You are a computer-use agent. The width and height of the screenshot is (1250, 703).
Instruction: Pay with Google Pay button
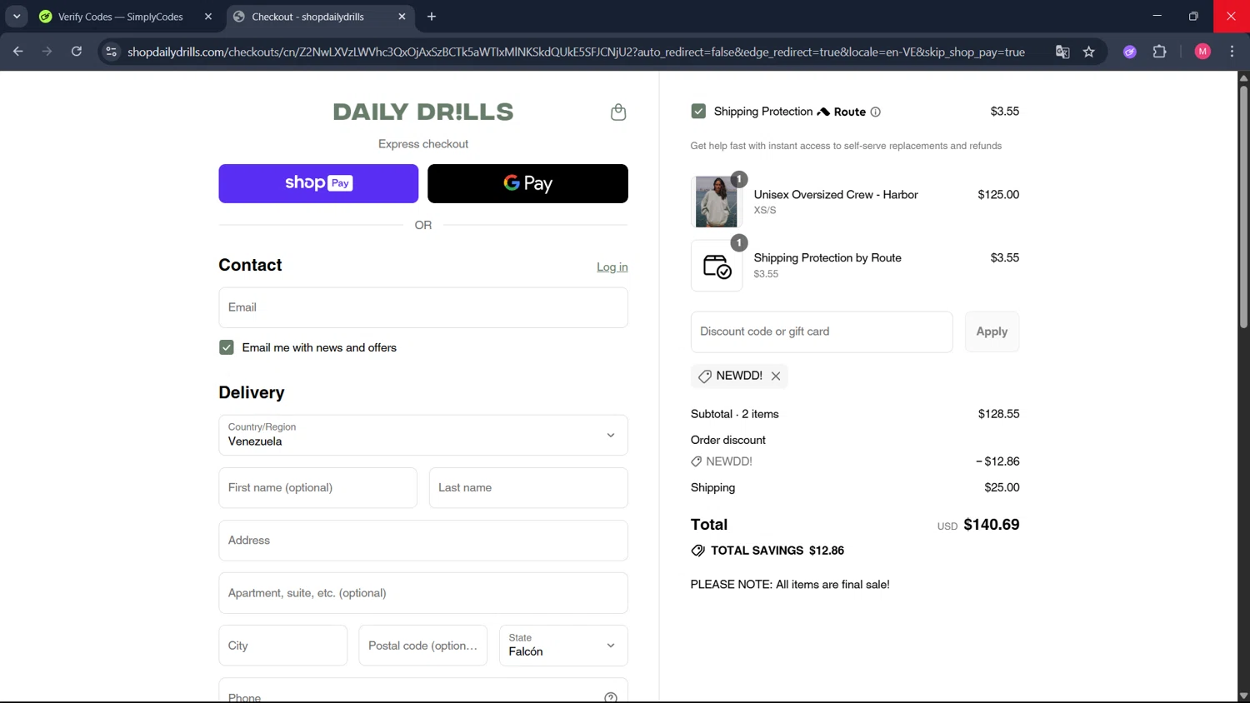click(527, 183)
